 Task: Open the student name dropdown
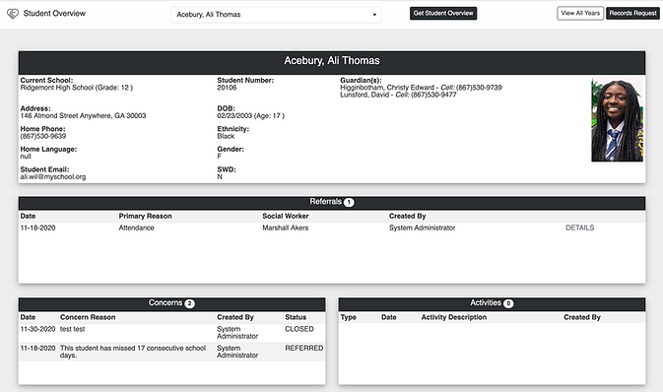pyautogui.click(x=276, y=15)
